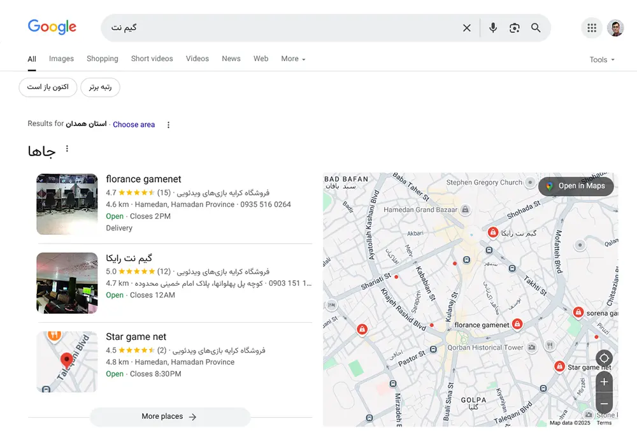Click the Open in Maps button
This screenshot has width=637, height=445.
coord(576,186)
